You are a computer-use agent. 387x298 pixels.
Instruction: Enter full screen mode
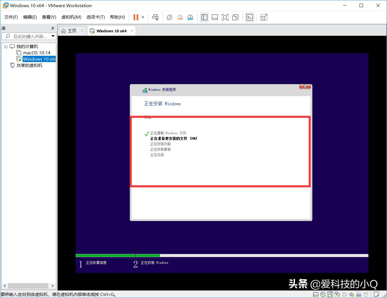[x=225, y=17]
